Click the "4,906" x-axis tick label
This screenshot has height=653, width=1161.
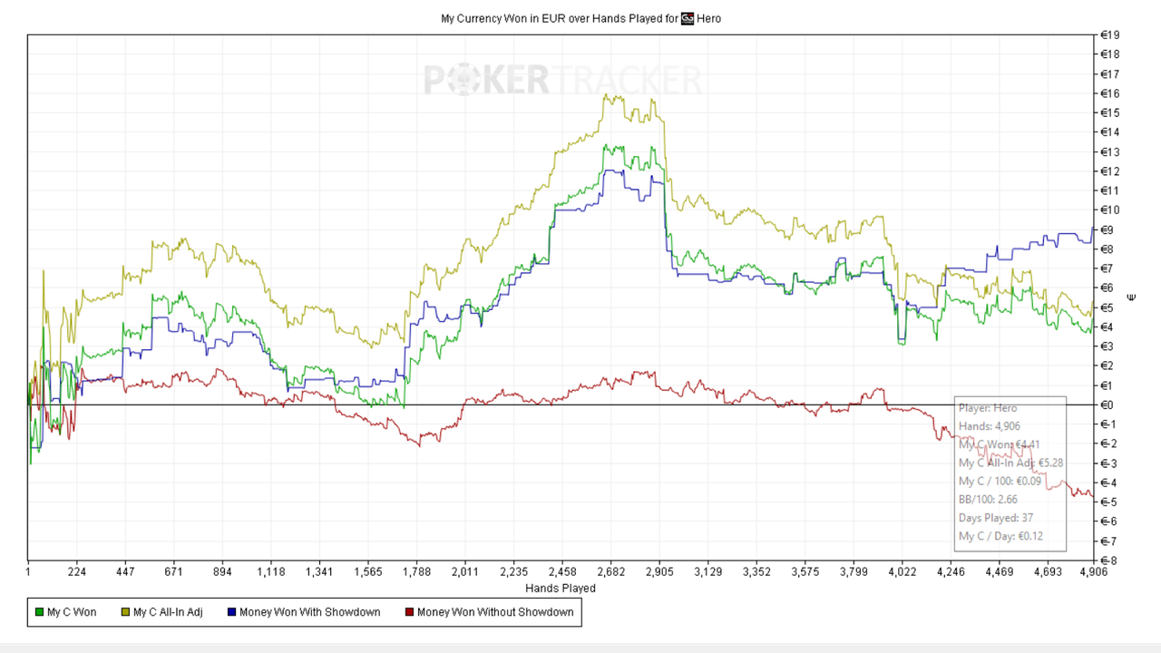(x=1094, y=572)
